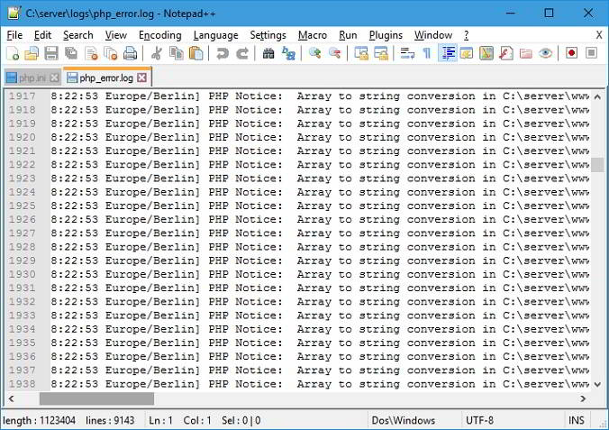Viewport: 609px width, 430px height.
Task: Click the vertical scrollbar thumb
Action: point(597,165)
